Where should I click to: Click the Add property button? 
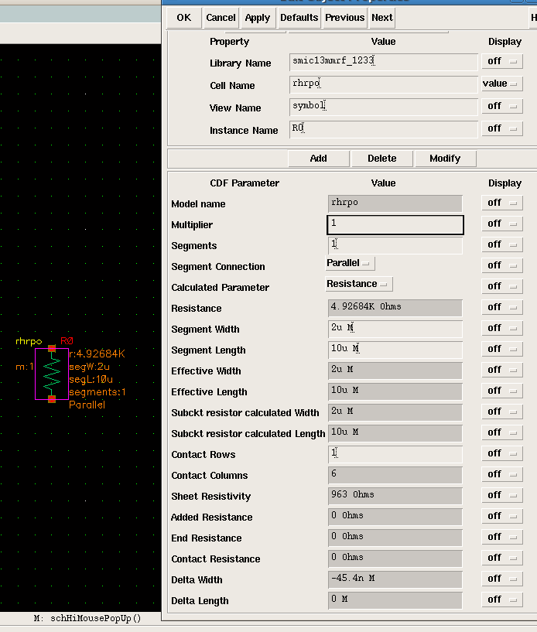(319, 159)
